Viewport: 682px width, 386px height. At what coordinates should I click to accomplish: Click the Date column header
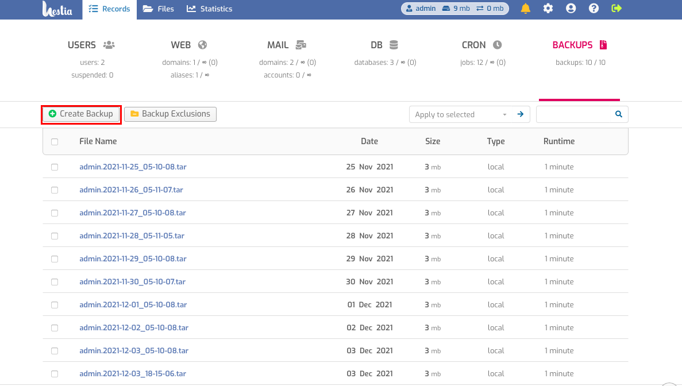coord(369,142)
